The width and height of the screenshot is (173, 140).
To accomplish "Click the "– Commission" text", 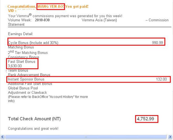I will click(157, 20).
